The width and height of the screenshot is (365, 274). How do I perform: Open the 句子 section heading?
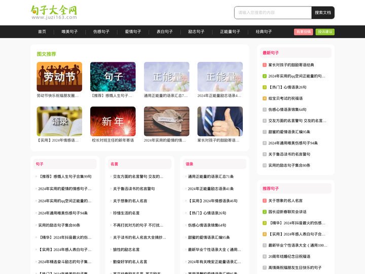tap(40, 164)
